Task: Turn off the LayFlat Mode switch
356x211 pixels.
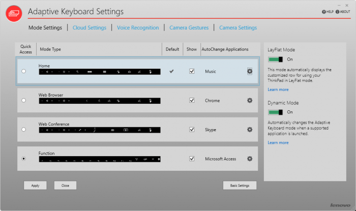Action: [275, 59]
